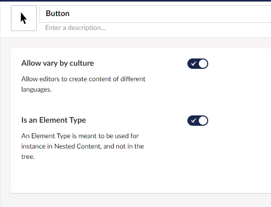Viewport: 271px width, 207px height.
Task: Focus the Button name field
Action: (x=155, y=14)
